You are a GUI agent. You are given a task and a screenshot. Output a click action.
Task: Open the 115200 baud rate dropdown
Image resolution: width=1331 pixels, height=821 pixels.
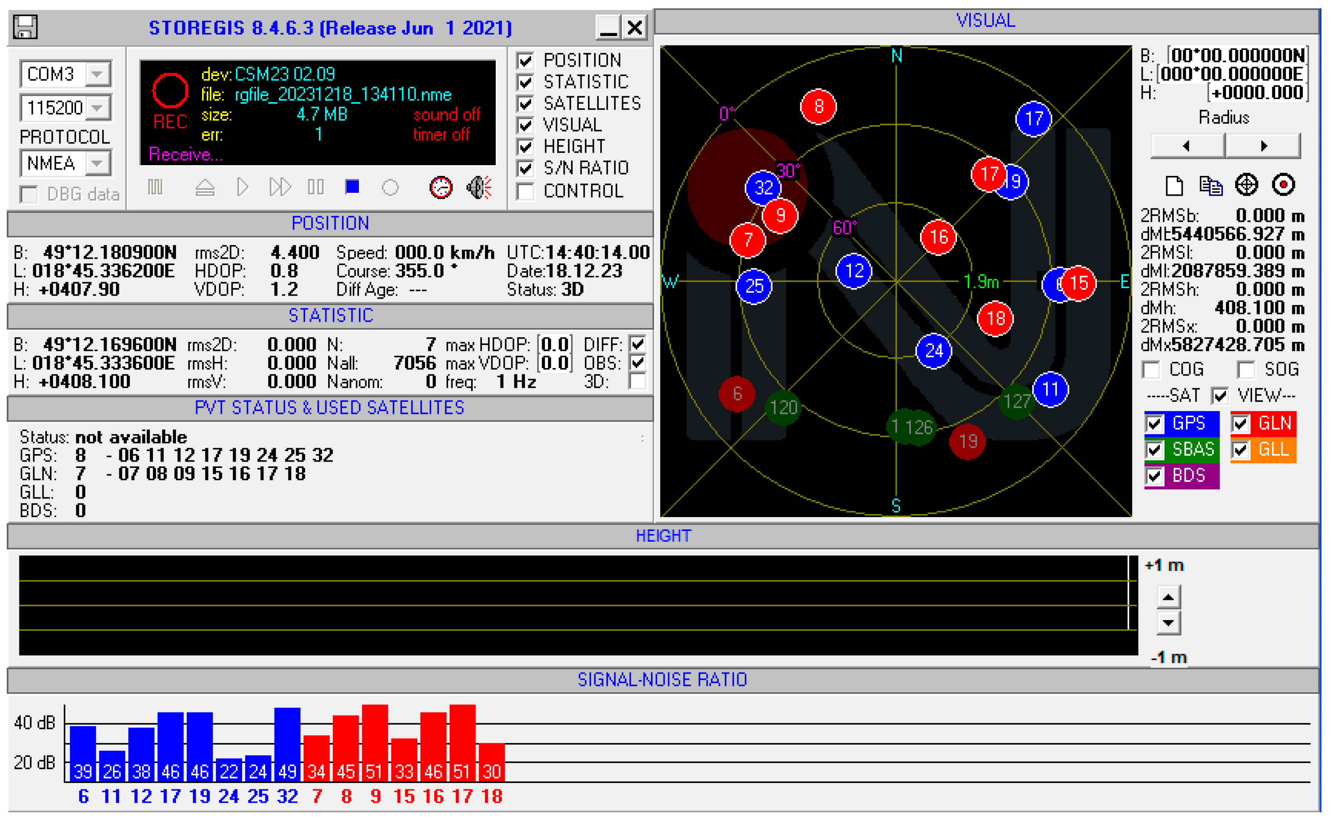(x=98, y=107)
